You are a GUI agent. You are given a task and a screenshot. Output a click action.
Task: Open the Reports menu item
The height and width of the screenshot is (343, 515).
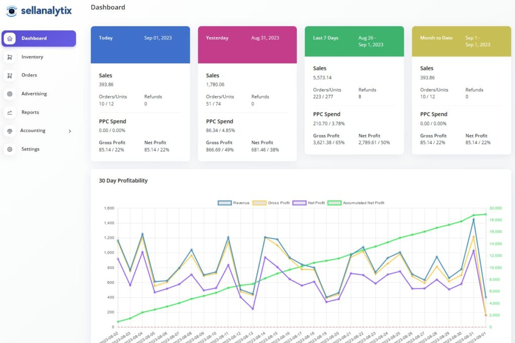coord(30,112)
